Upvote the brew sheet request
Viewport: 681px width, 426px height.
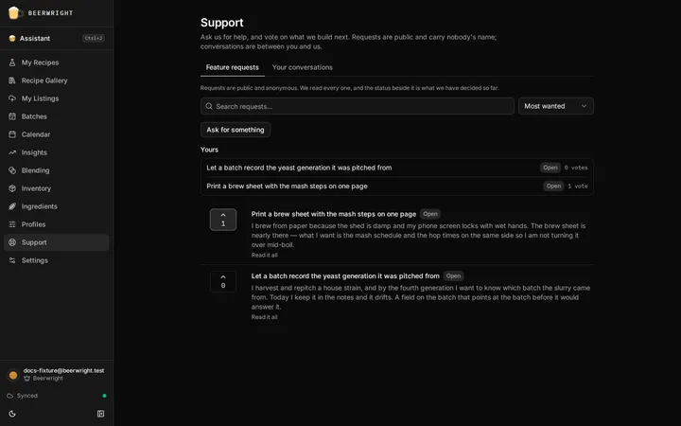(223, 220)
